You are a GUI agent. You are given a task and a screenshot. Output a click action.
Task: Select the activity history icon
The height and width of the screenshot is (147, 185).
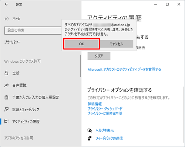pos(6,122)
